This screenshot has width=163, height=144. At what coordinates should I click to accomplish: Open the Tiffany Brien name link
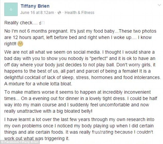[35, 6]
